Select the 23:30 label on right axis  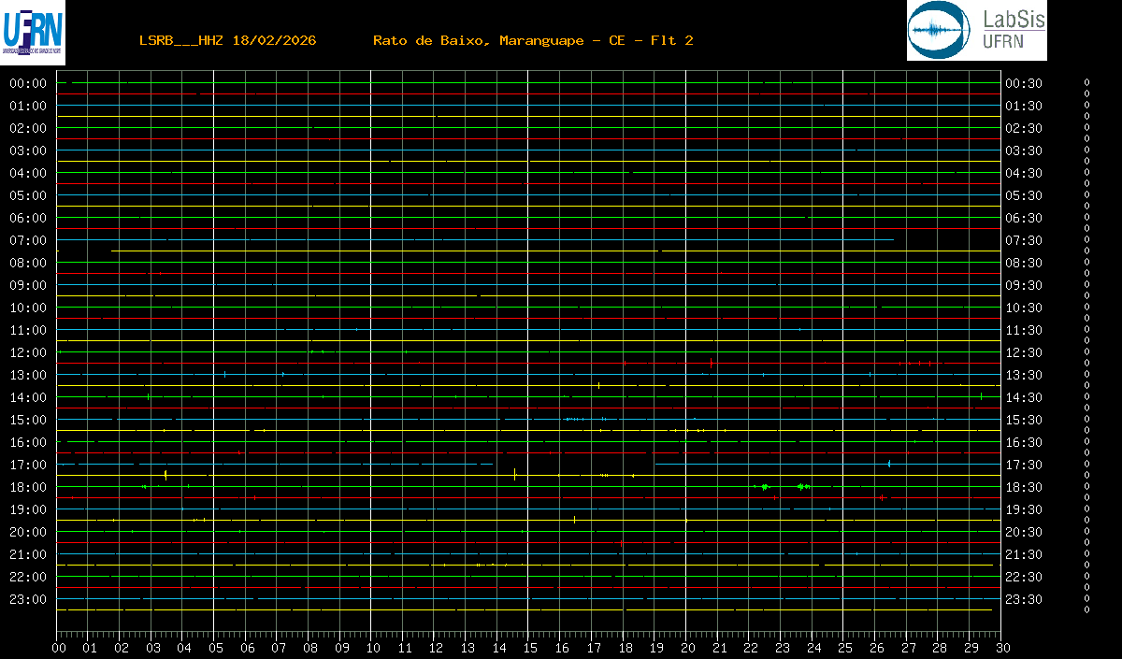click(x=1023, y=599)
